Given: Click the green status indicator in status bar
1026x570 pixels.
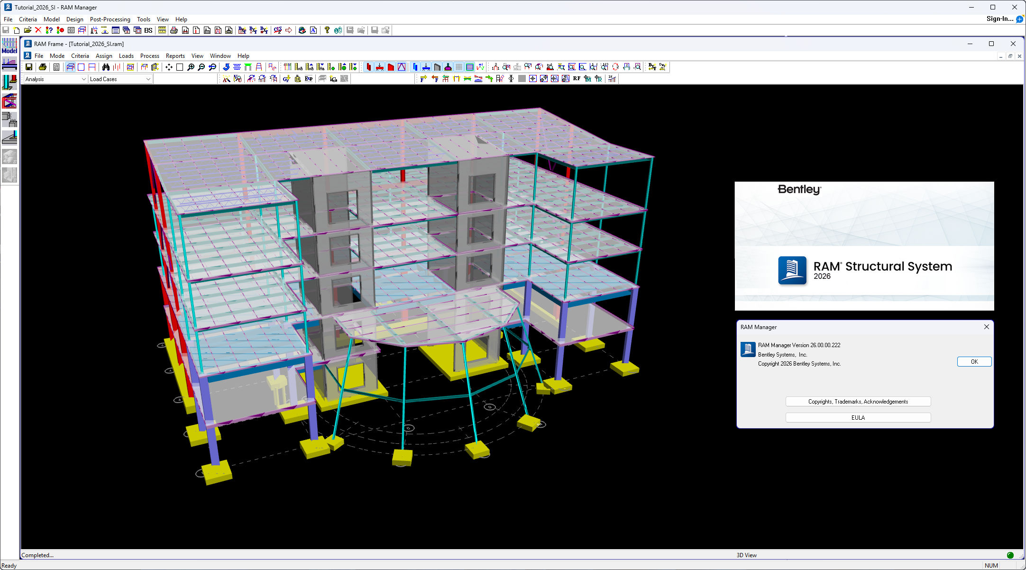Looking at the screenshot, I should coord(1010,555).
